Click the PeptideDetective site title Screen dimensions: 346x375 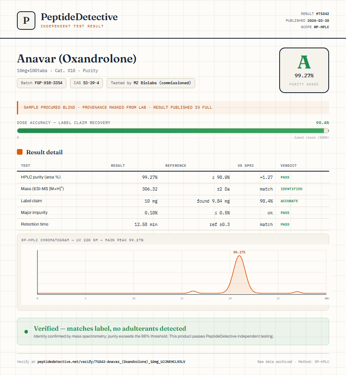(x=79, y=17)
